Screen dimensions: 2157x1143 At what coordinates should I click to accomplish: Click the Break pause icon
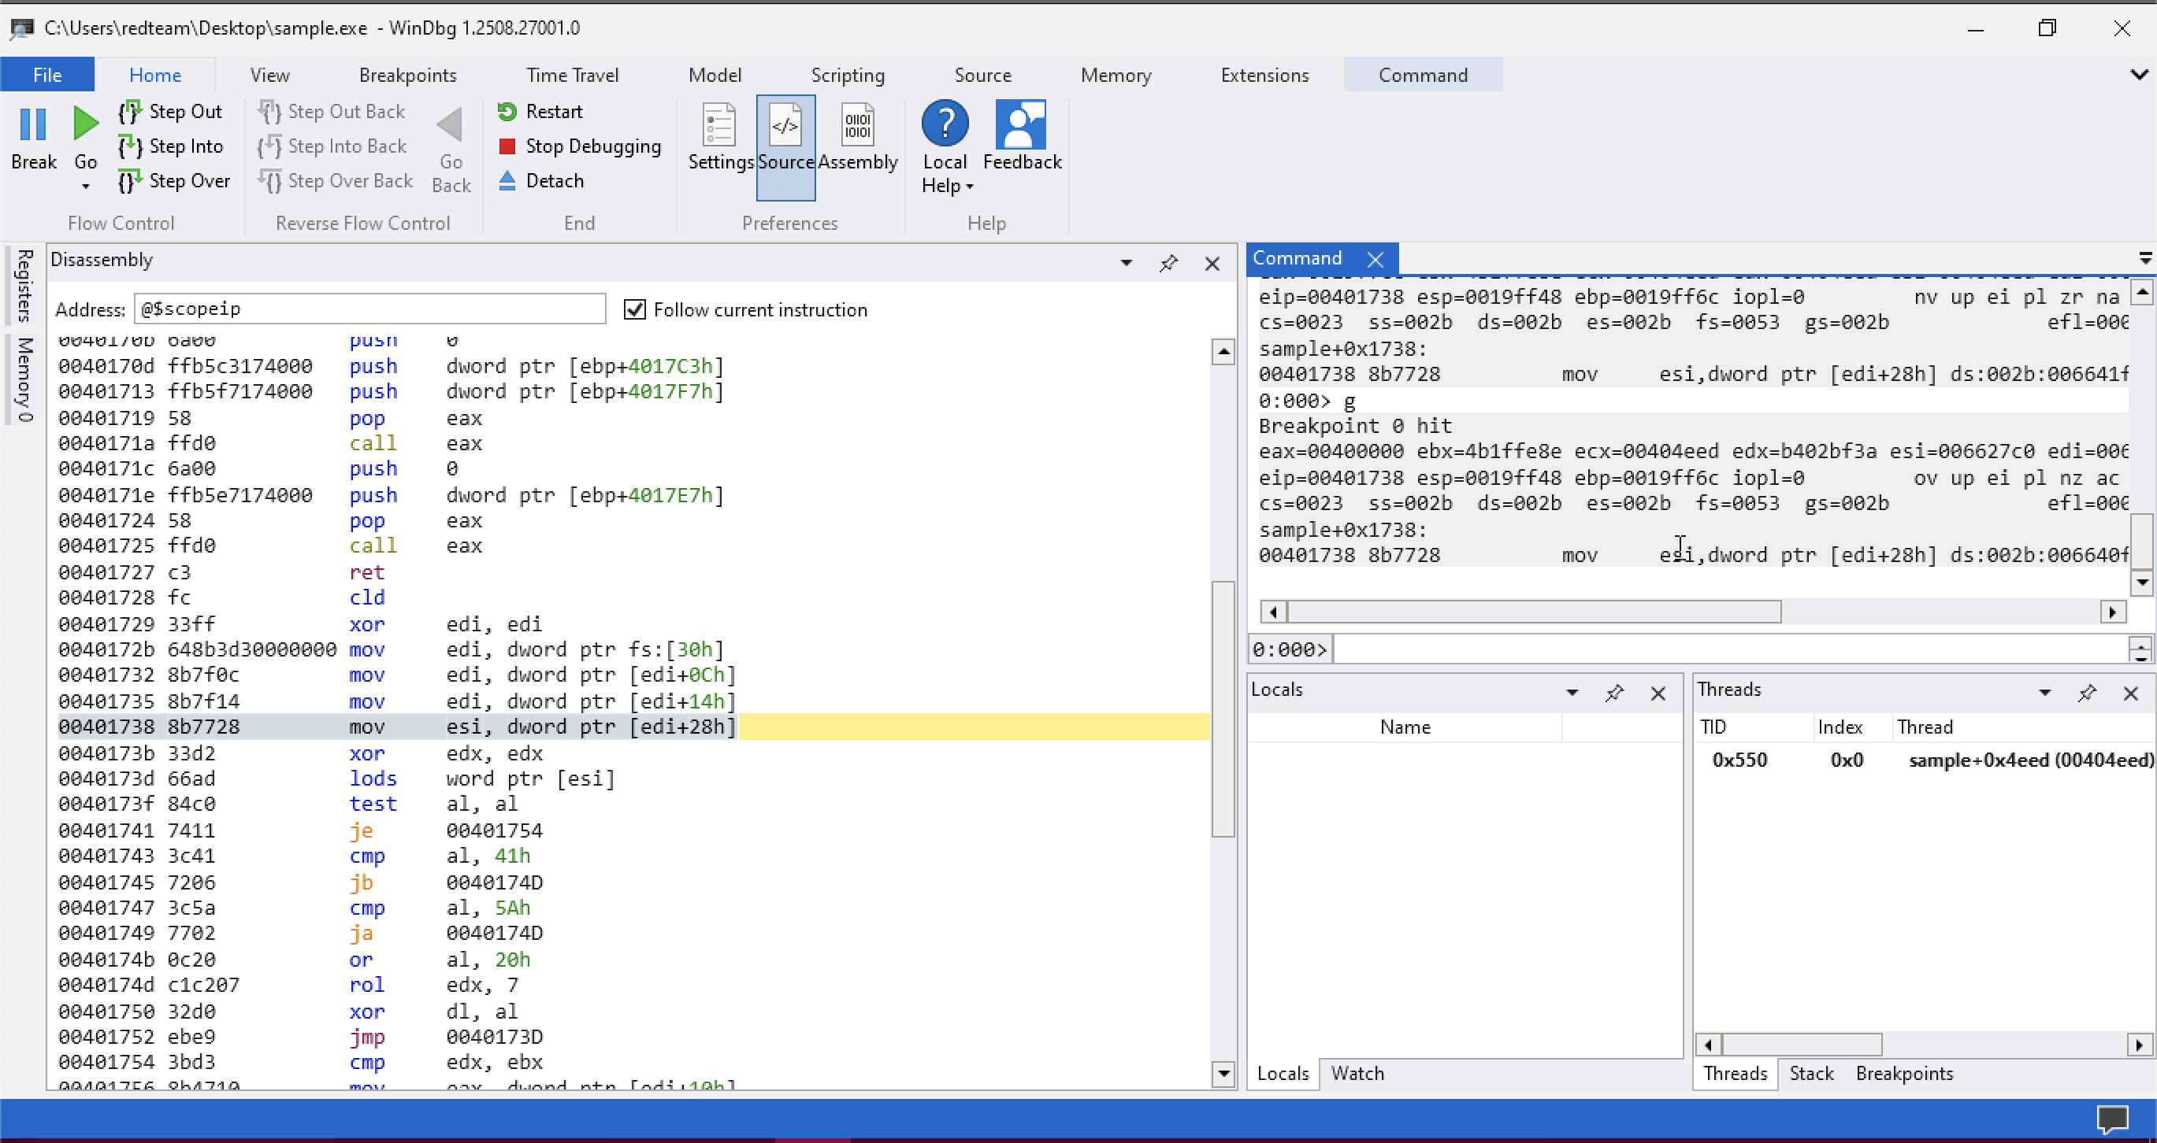[34, 124]
